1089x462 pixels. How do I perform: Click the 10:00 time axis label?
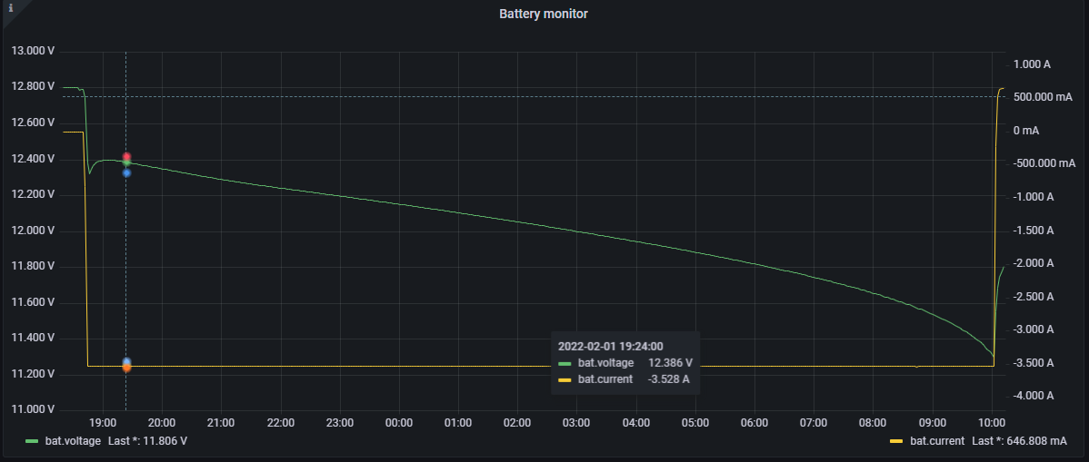tap(991, 422)
